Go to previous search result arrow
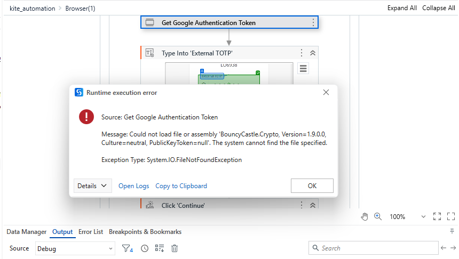Image resolution: width=459 pixels, height=259 pixels. (x=444, y=248)
